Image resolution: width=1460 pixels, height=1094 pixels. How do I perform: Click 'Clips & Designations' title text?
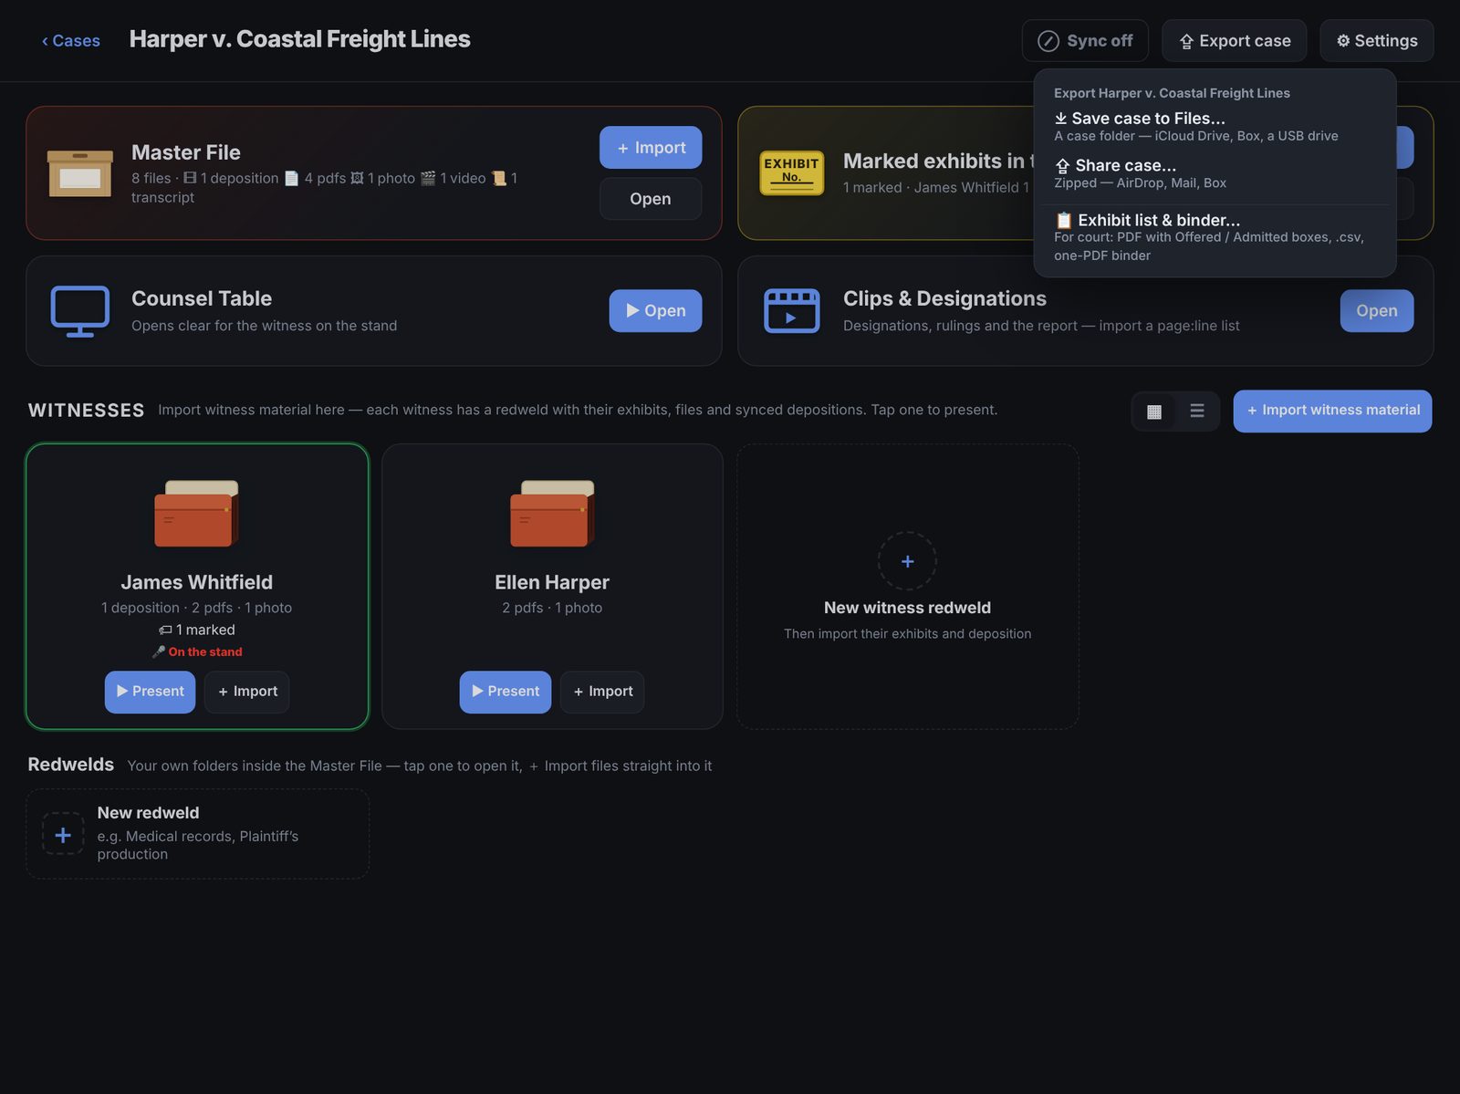(x=944, y=298)
